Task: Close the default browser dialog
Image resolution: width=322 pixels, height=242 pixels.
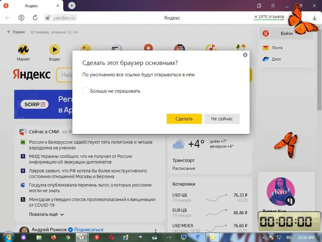Action: click(245, 55)
